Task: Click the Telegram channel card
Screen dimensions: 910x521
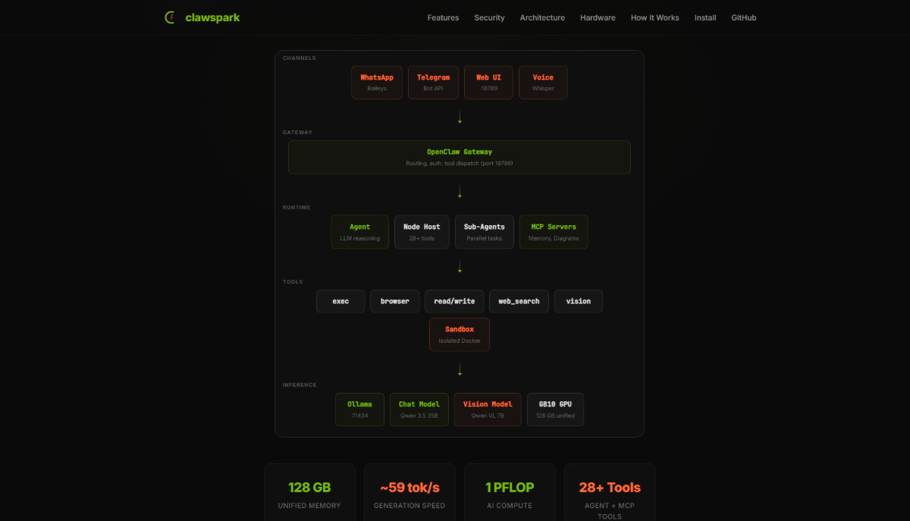Action: pyautogui.click(x=433, y=83)
